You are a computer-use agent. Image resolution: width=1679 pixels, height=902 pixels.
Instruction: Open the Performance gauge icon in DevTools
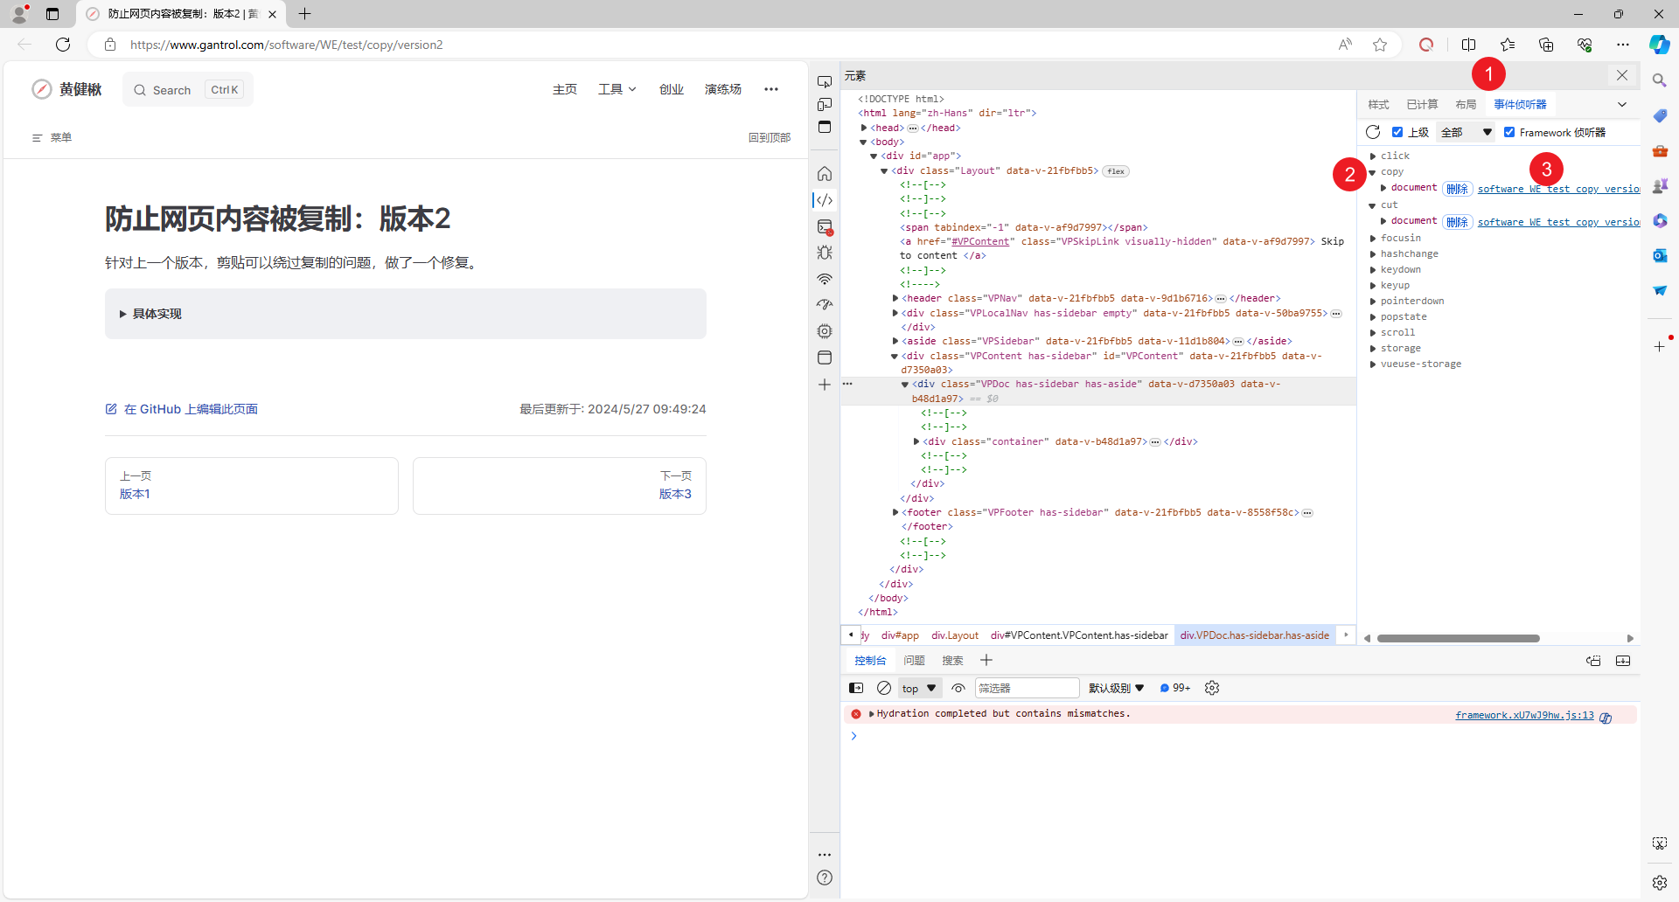point(824,305)
